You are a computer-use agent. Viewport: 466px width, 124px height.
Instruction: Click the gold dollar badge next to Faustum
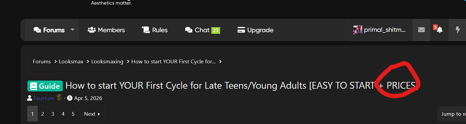point(59,98)
